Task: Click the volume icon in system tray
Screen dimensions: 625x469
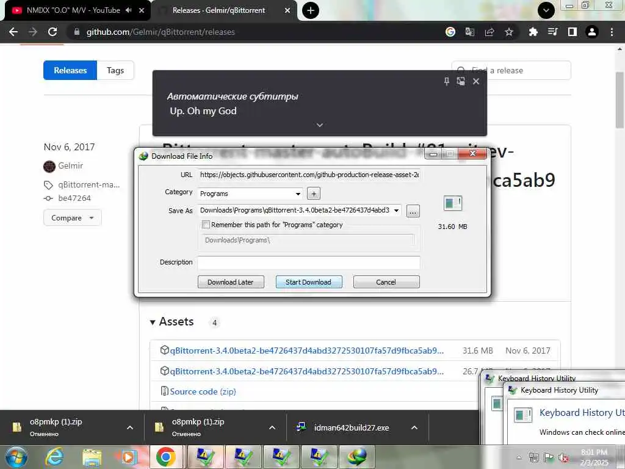Action: (x=563, y=457)
